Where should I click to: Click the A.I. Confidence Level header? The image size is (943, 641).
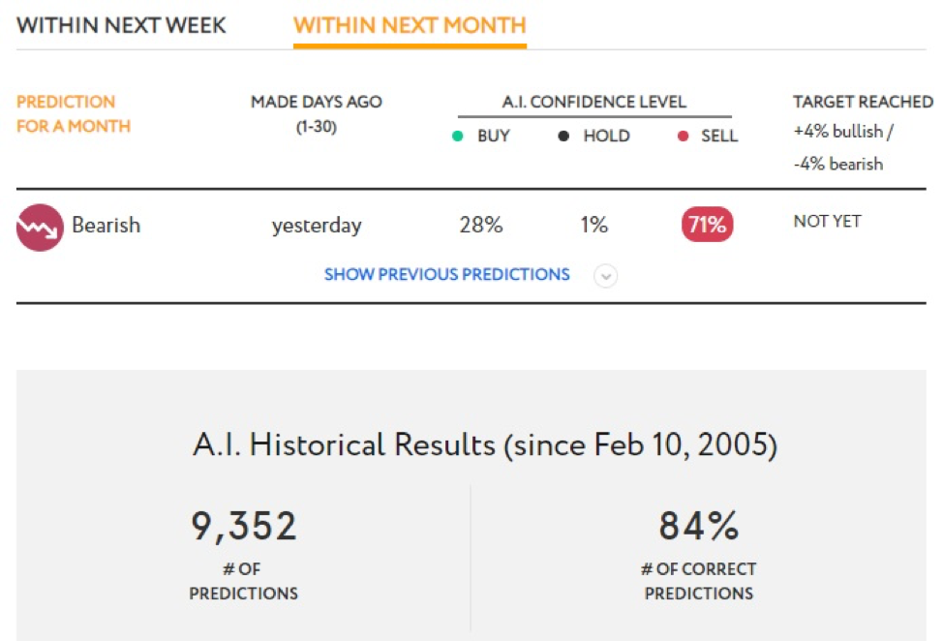coord(594,102)
